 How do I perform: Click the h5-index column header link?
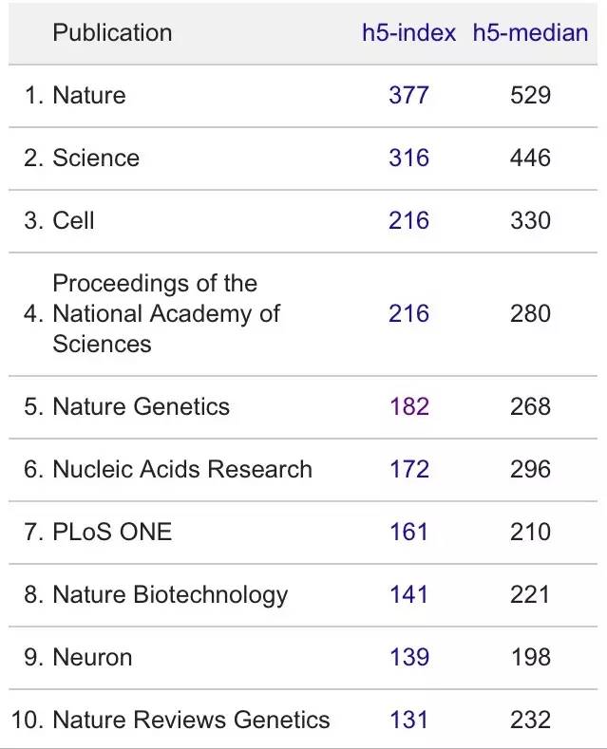click(408, 32)
